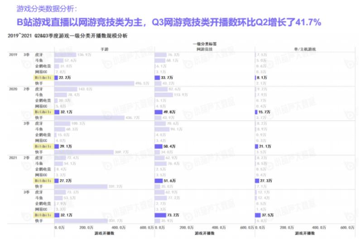Viewport: 362px width, 244px height.
Task: Select the 手游 column header
Action: 104,49
